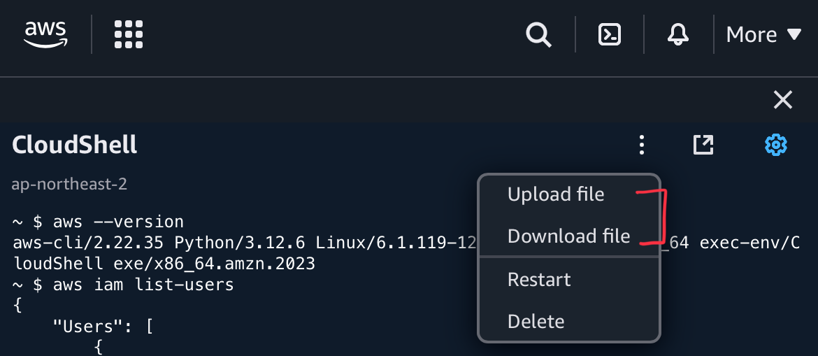Toggle the three-dot Actions menu
This screenshot has width=818, height=356.
coord(642,145)
